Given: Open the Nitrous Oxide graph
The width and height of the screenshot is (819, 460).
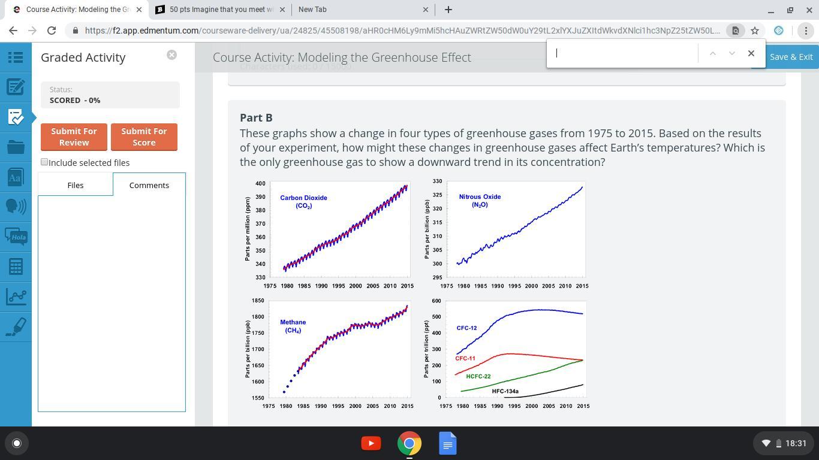Looking at the screenshot, I should tap(506, 235).
